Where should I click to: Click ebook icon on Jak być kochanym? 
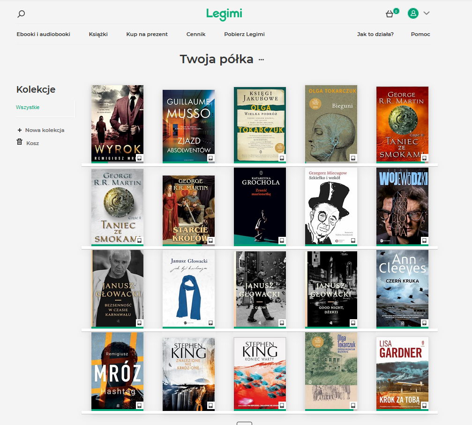pyautogui.click(x=211, y=323)
